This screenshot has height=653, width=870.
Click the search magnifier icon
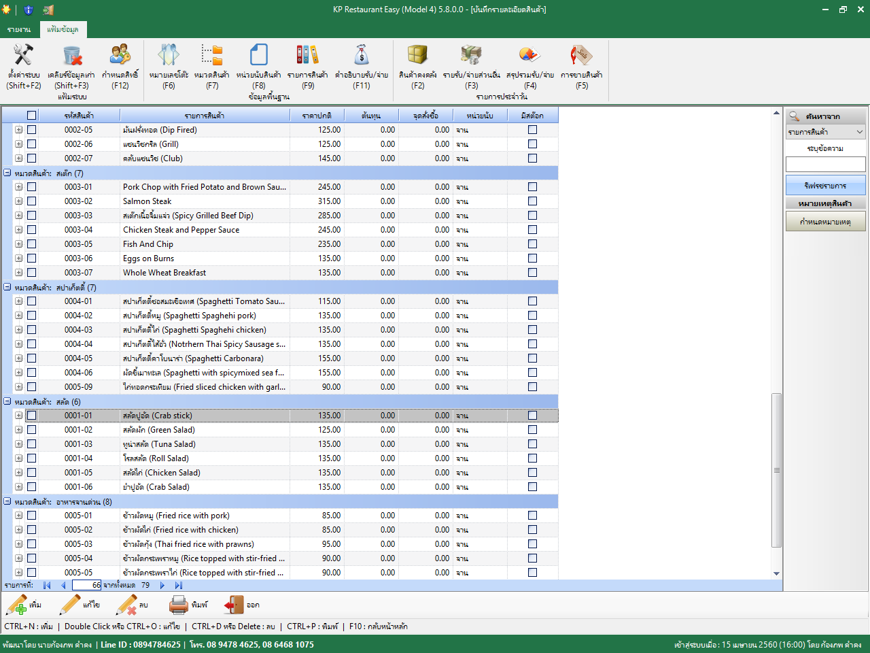coord(794,116)
